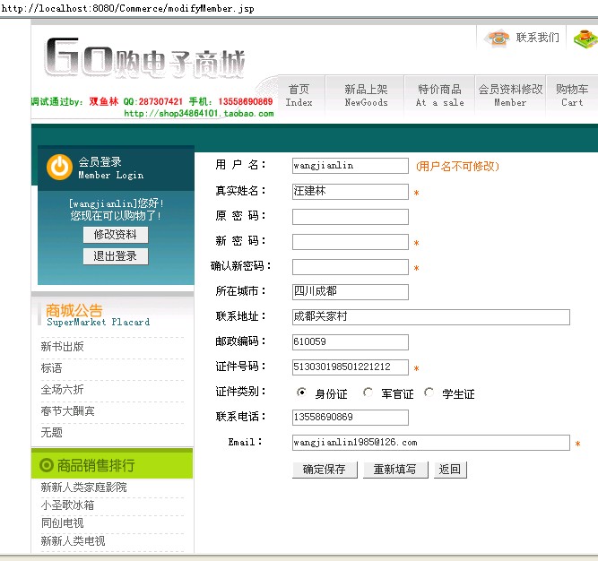Open the 特价商品 At a sale tab
The height and width of the screenshot is (561, 598).
tap(439, 95)
